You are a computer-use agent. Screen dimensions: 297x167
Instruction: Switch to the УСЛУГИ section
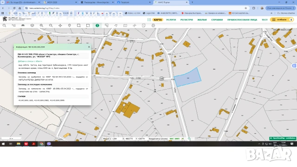tap(171, 19)
